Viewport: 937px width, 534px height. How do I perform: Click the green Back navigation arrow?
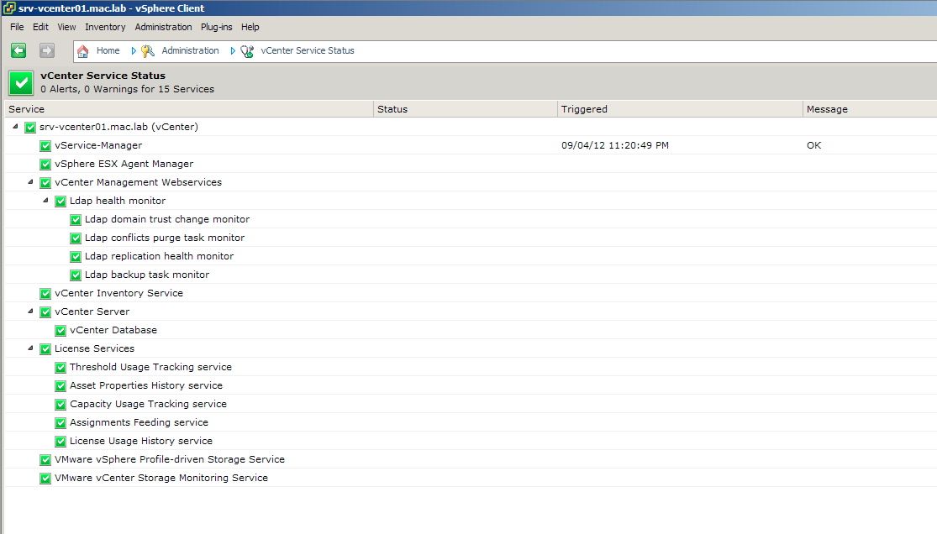(18, 50)
